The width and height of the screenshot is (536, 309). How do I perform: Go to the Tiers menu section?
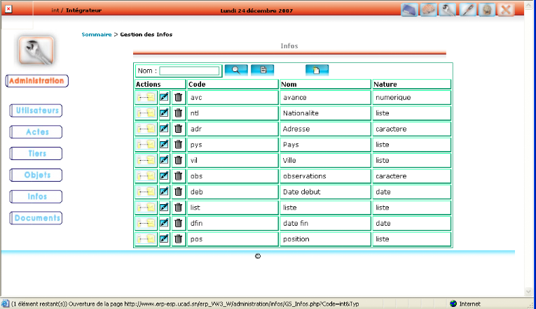[36, 153]
